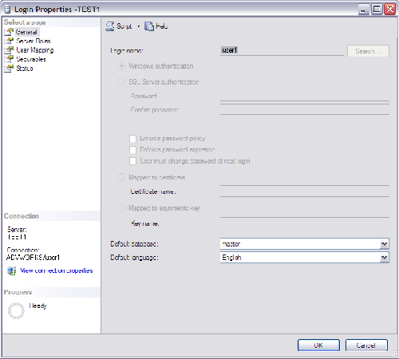This screenshot has width=399, height=359.
Task: Open the General page
Action: tap(26, 32)
